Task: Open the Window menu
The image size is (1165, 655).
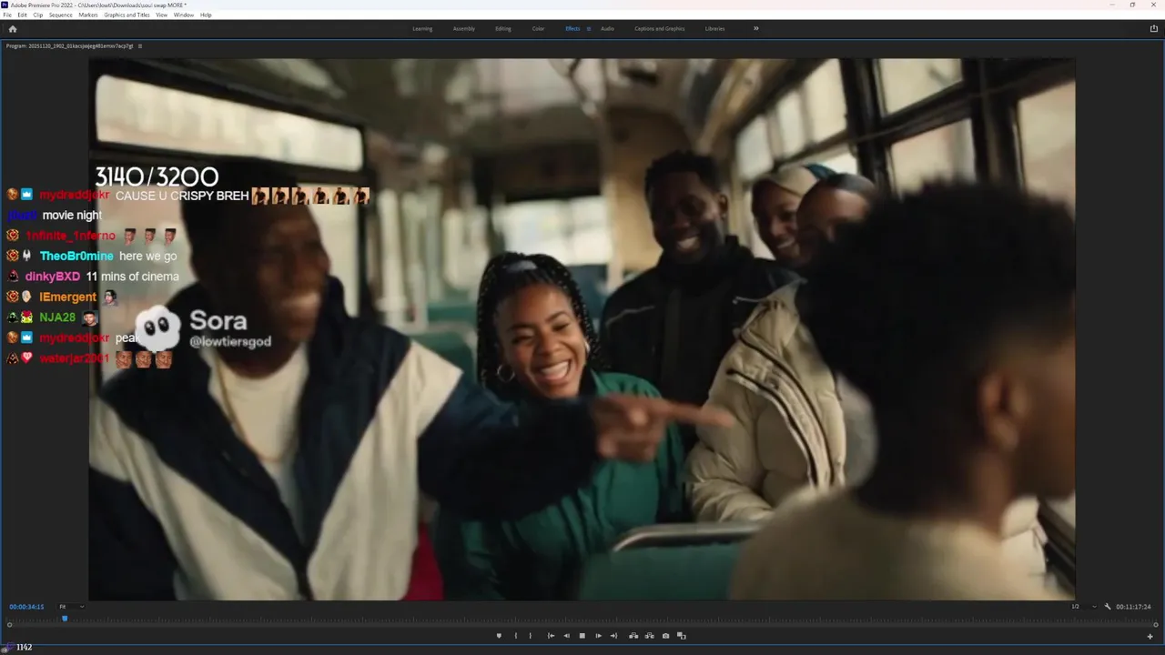Action: 183,15
